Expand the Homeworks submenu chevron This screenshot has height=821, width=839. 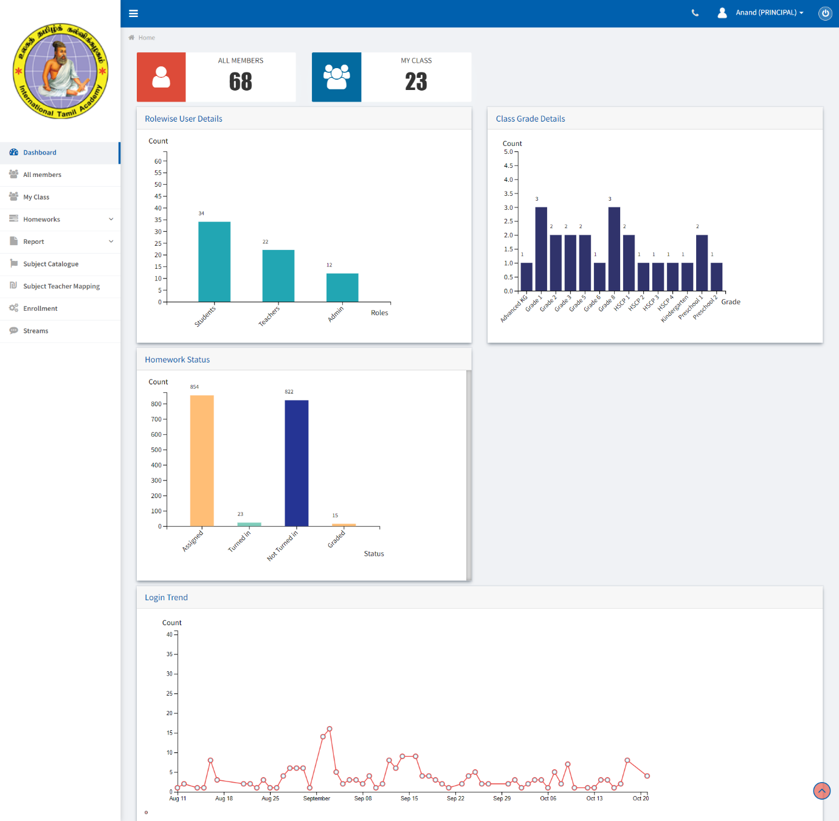(111, 220)
